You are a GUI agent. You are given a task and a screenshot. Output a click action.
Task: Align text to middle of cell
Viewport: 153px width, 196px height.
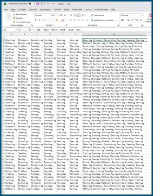click(74, 15)
